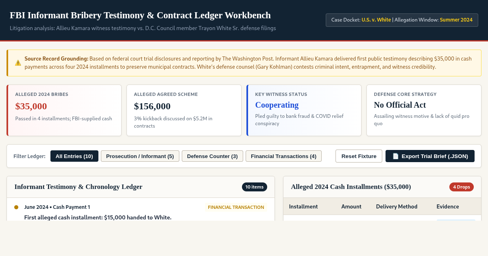This screenshot has width=488, height=256.
Task: Click the document icon on Export button
Action: (x=395, y=156)
